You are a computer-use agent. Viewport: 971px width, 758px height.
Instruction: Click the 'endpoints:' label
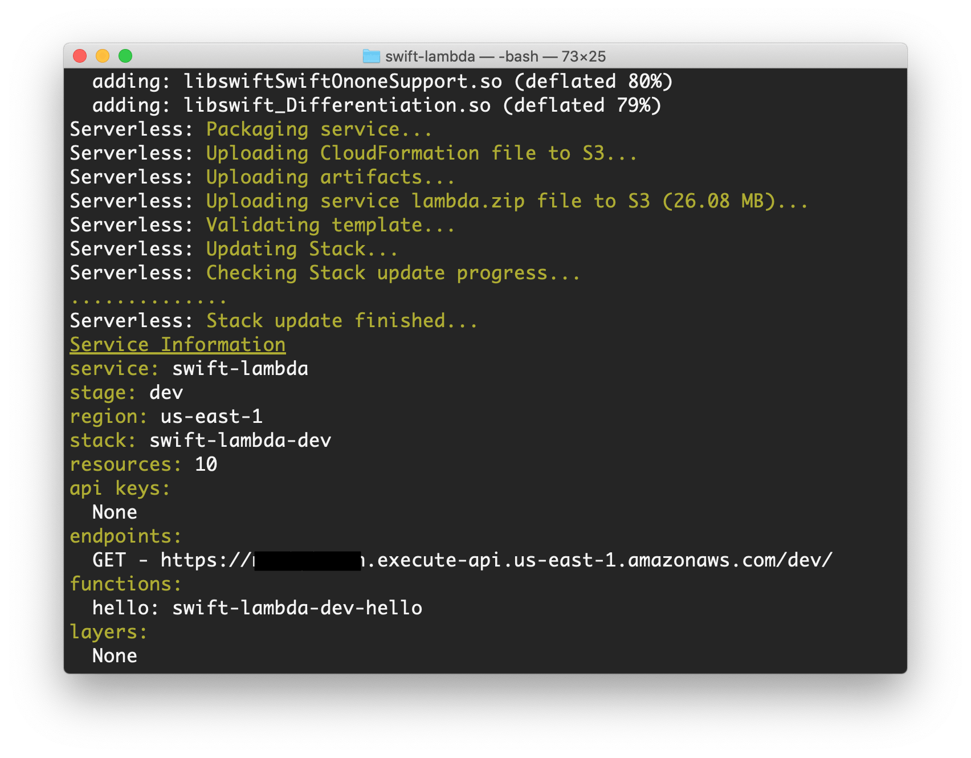pyautogui.click(x=125, y=536)
